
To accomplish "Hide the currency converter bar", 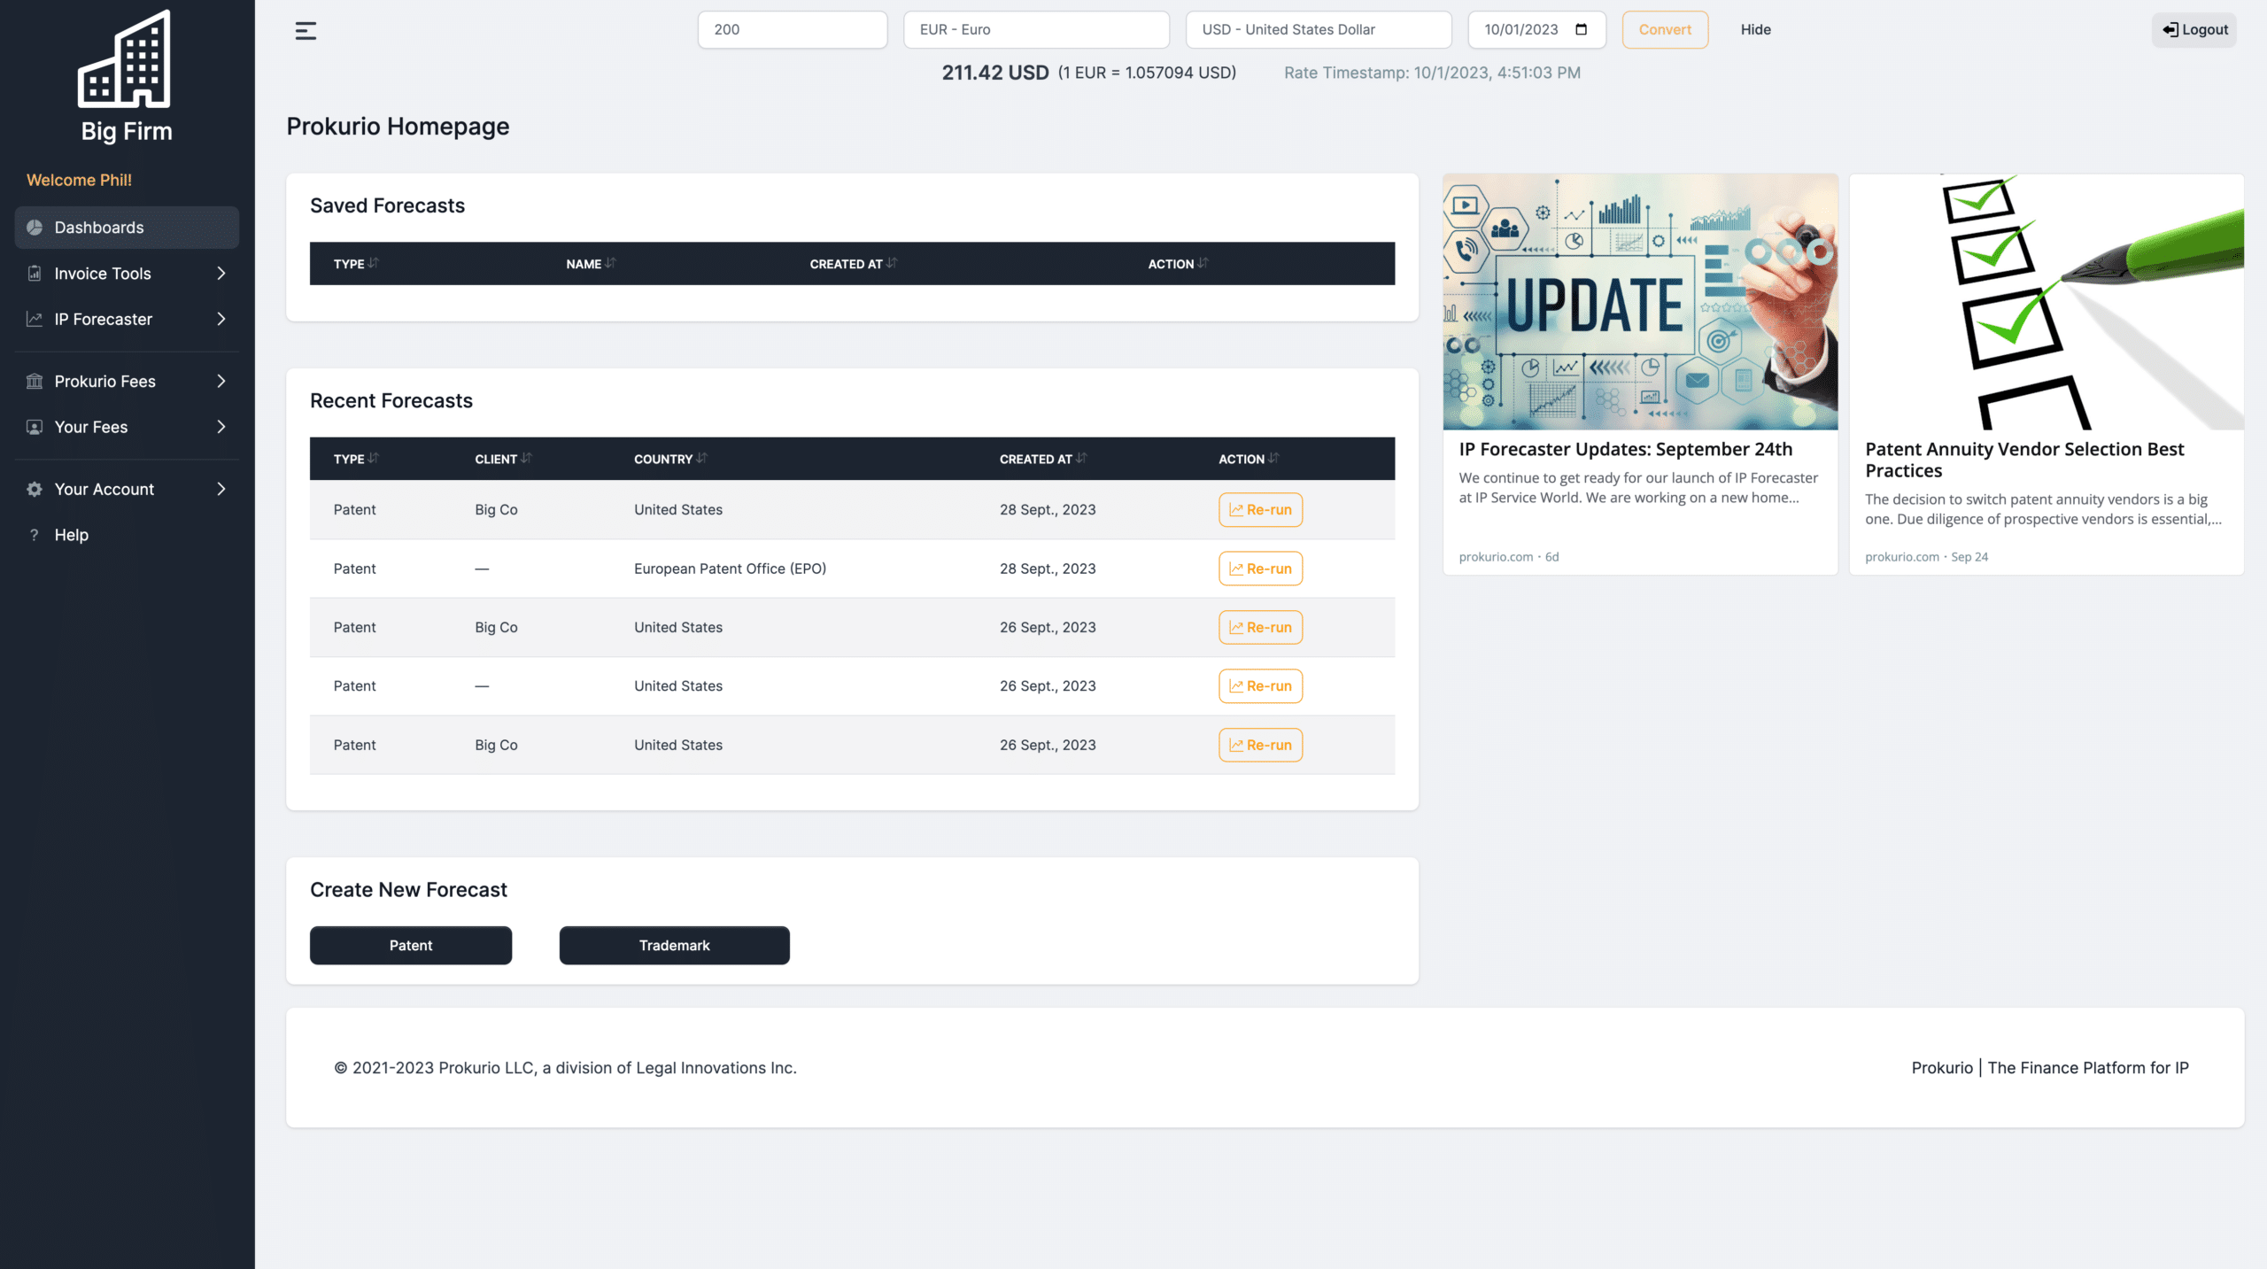I will click(1755, 30).
